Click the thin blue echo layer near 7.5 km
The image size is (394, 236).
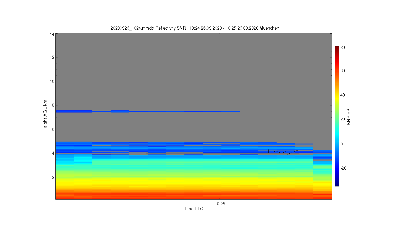148,111
